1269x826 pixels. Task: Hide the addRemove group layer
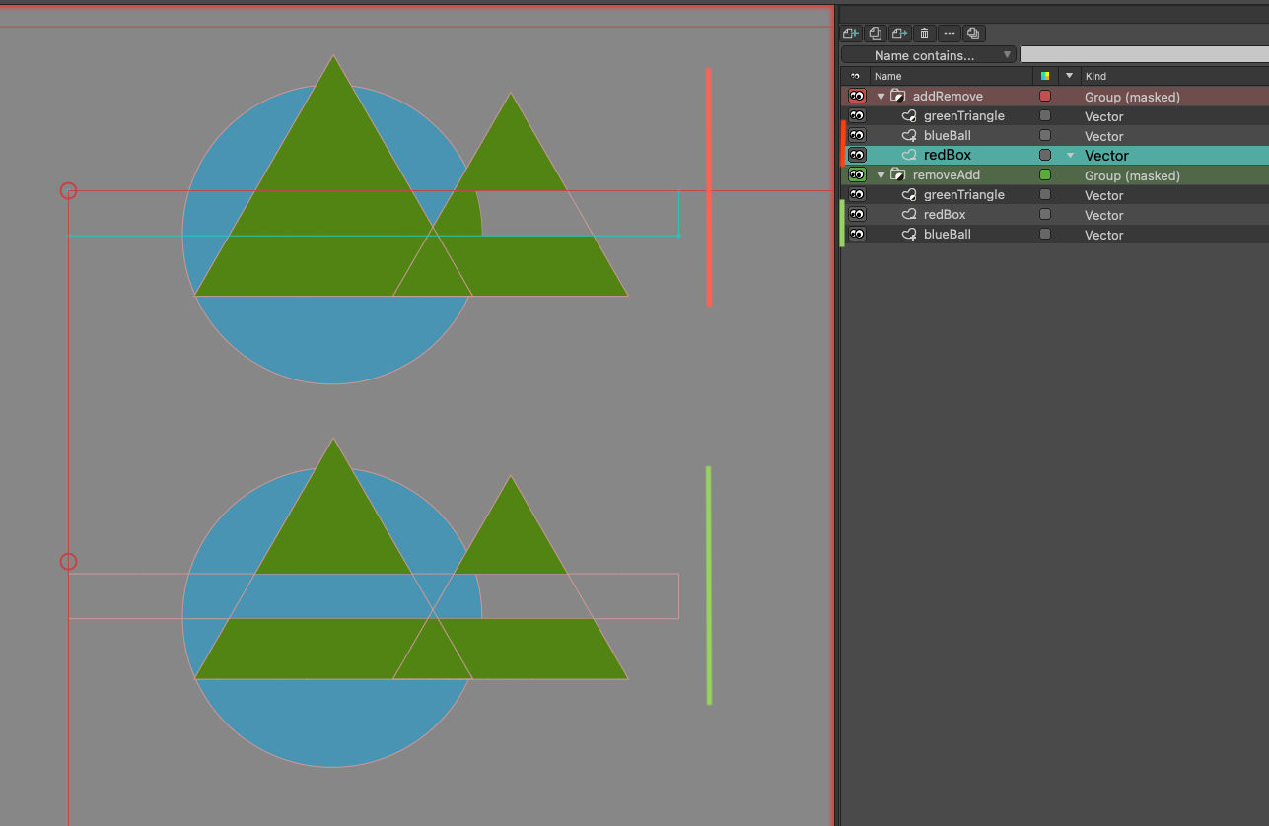point(857,97)
